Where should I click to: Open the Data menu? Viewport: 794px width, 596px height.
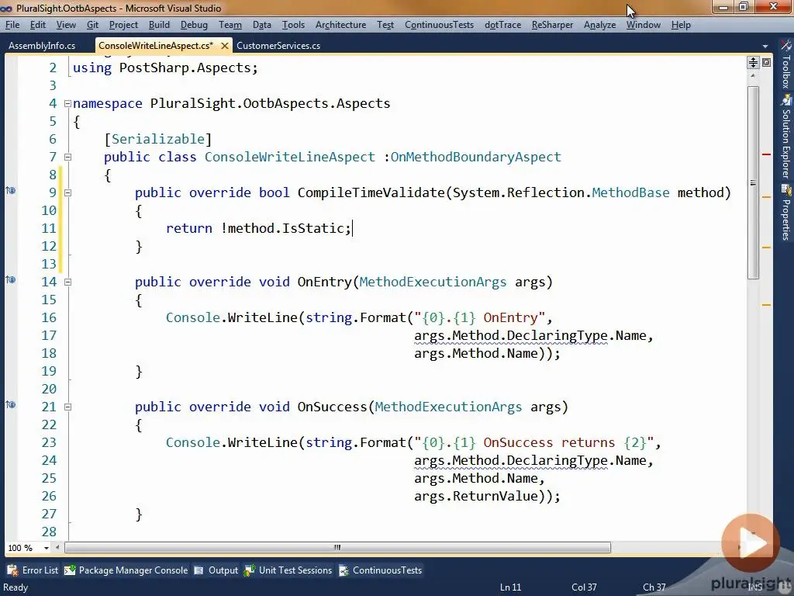[262, 25]
